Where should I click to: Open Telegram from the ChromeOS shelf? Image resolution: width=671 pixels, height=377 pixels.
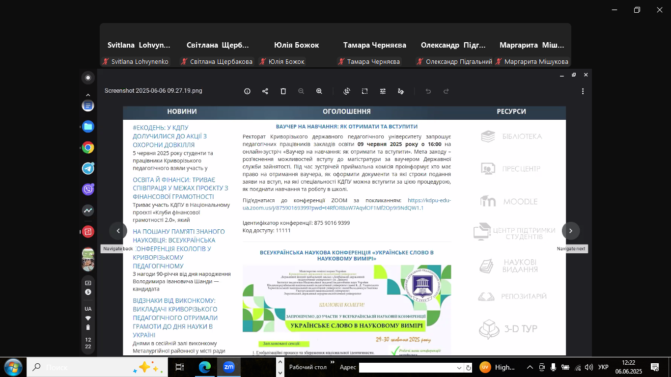pyautogui.click(x=88, y=168)
